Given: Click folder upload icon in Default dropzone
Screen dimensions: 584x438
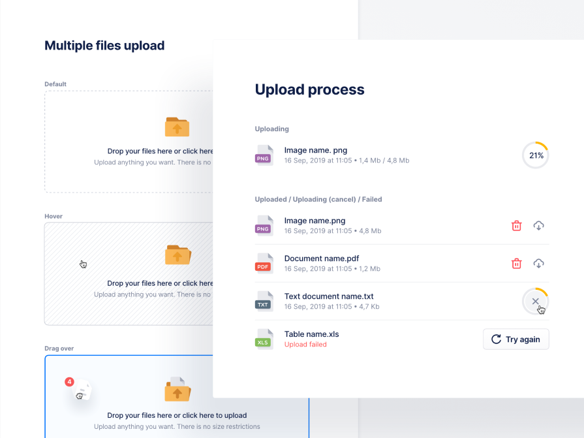Looking at the screenshot, I should click(177, 127).
